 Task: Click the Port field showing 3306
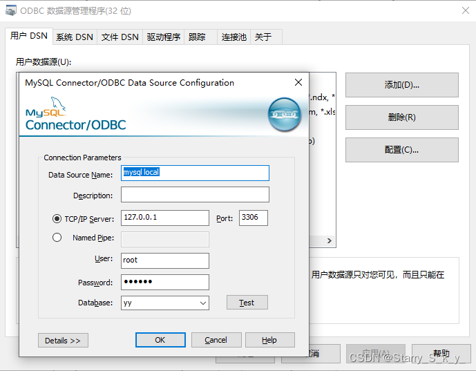click(254, 218)
